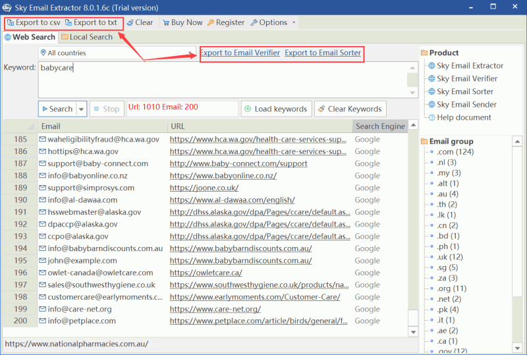Click keyword box scroll up arrow
The height and width of the screenshot is (355, 527).
point(412,68)
